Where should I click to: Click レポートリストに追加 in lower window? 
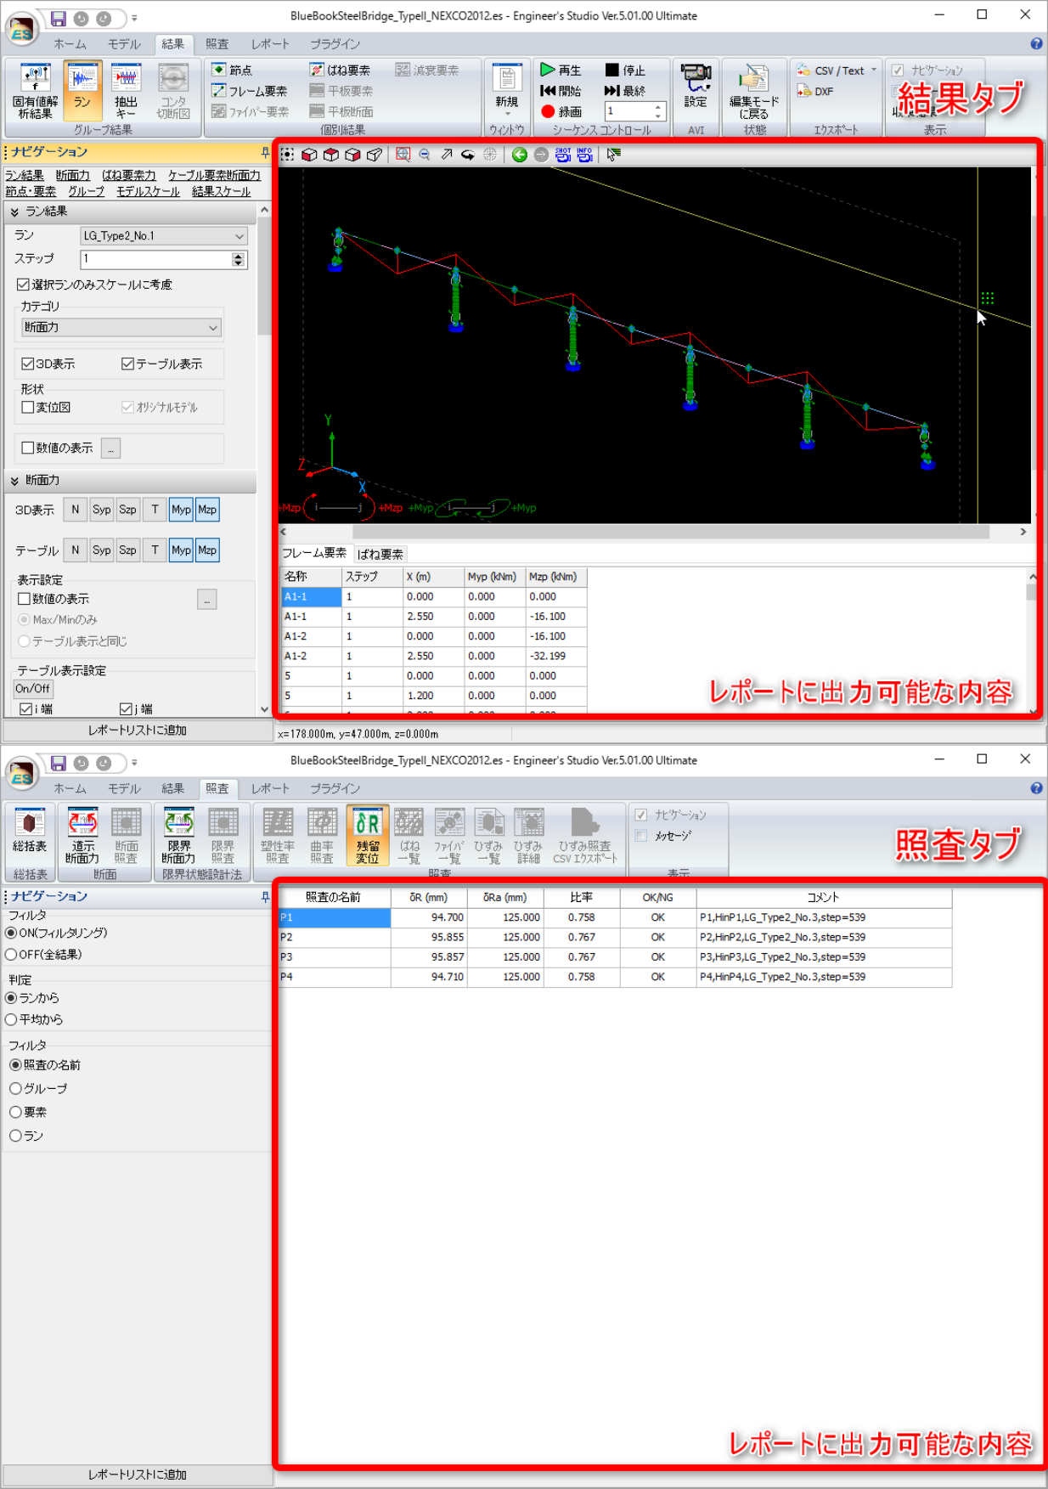tap(137, 1475)
